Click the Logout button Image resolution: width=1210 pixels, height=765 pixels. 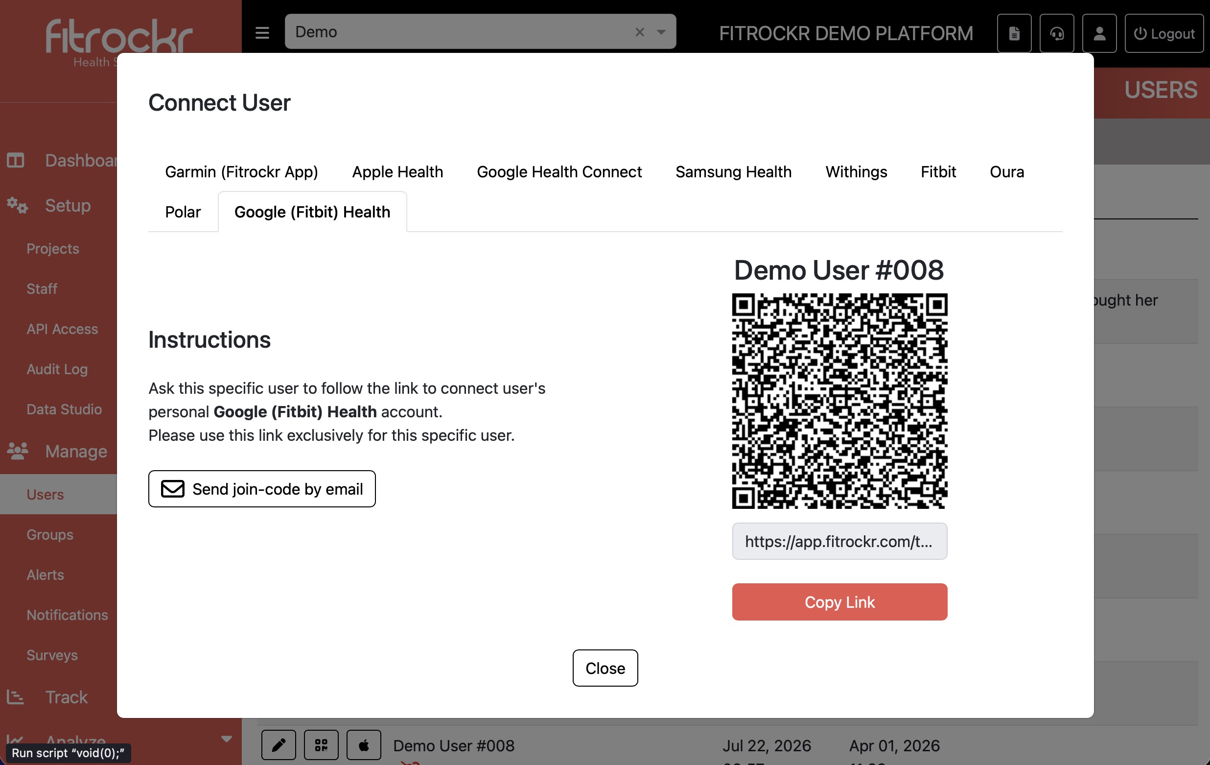tap(1164, 33)
